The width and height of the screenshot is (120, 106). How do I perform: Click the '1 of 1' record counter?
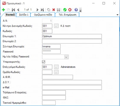[28, 10]
